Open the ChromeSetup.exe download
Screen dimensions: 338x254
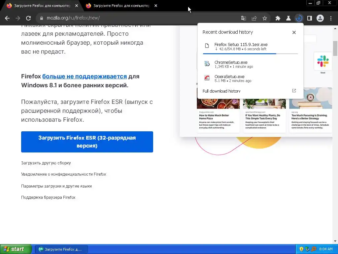250,64
